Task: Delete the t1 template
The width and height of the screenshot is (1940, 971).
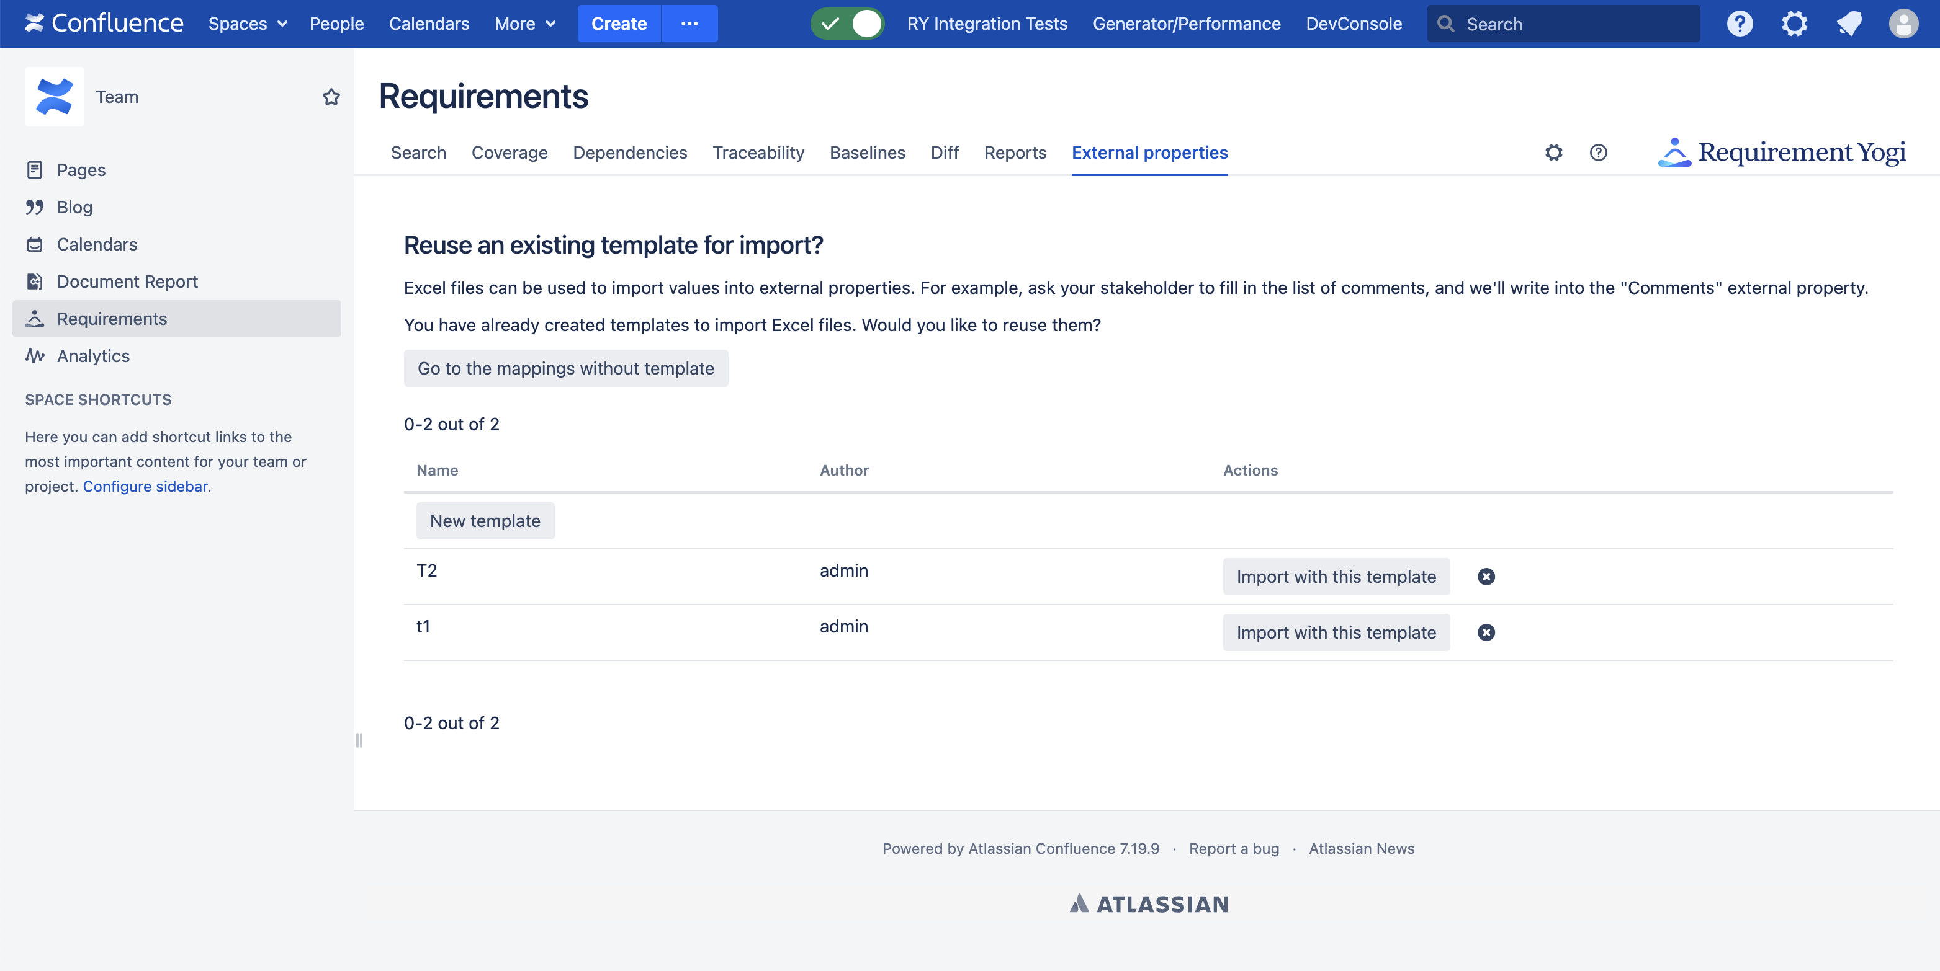Action: point(1486,632)
